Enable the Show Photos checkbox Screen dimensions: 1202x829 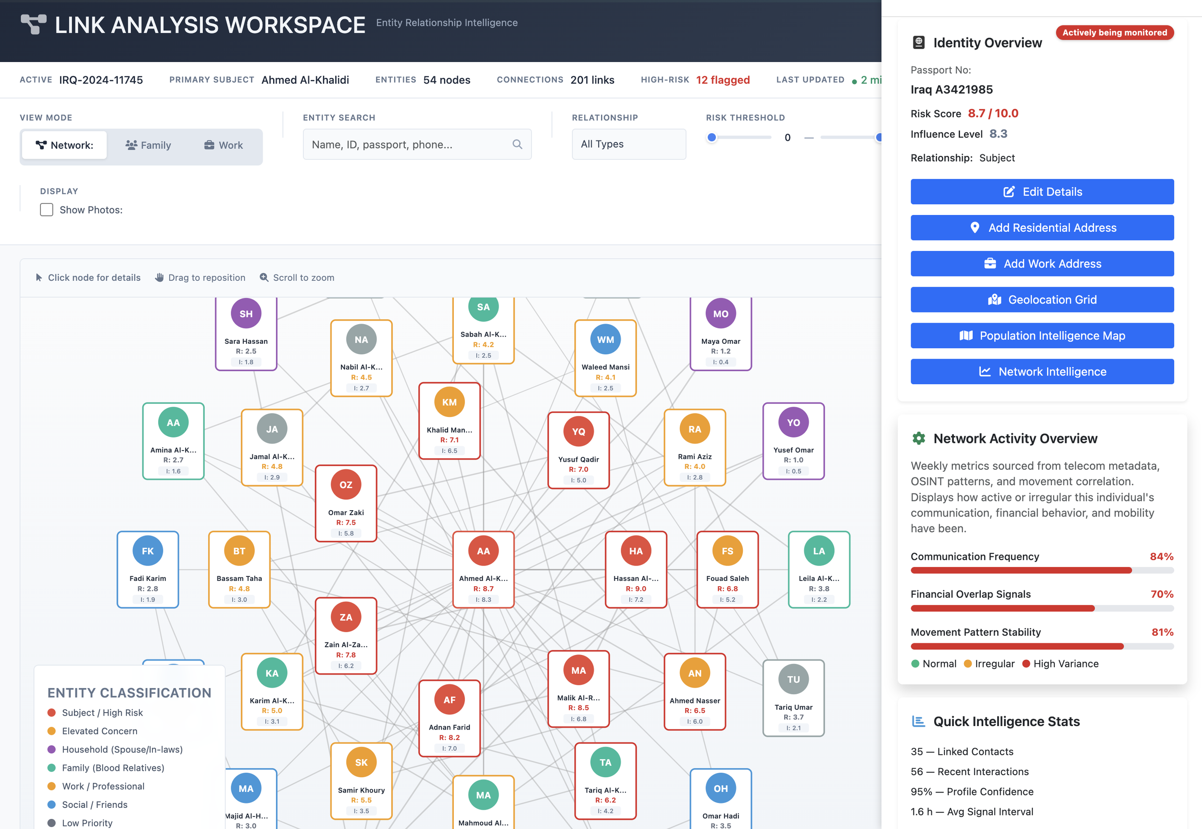click(x=47, y=210)
